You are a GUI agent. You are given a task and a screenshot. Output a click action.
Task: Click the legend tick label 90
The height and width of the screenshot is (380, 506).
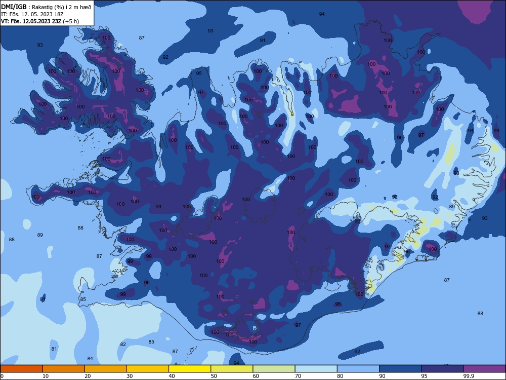click(x=382, y=376)
